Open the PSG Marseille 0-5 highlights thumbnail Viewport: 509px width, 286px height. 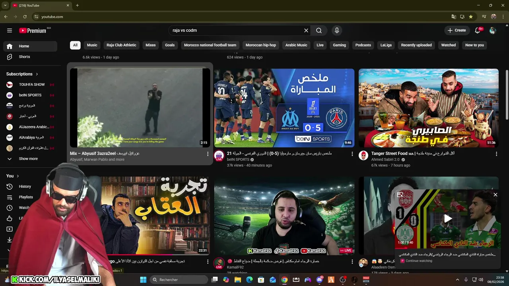284,108
